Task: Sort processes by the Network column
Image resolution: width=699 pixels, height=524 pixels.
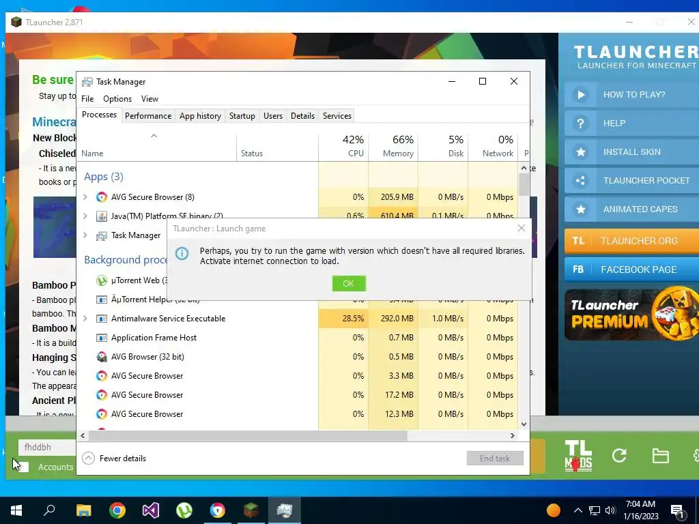Action: (493, 146)
